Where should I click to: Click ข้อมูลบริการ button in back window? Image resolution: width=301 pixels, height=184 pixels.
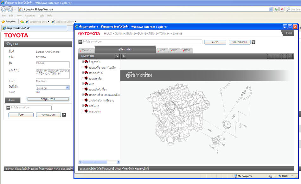point(48,99)
